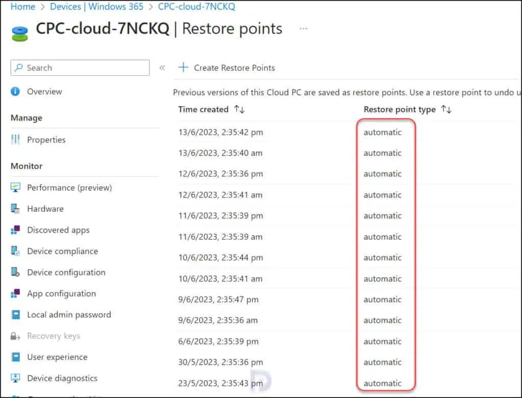
Task: Click 'automatic' type in the 6/6/2023 row
Action: [x=382, y=342]
